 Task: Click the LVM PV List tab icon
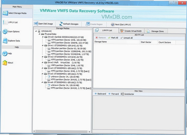(x=97, y=30)
